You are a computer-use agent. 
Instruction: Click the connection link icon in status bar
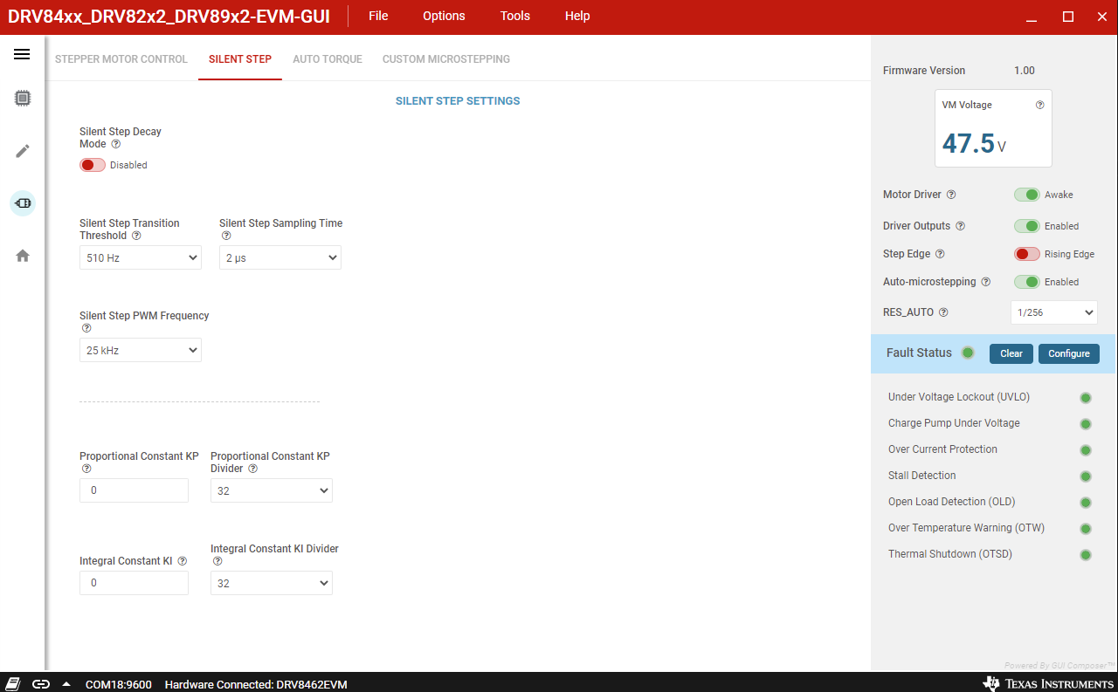coord(41,684)
